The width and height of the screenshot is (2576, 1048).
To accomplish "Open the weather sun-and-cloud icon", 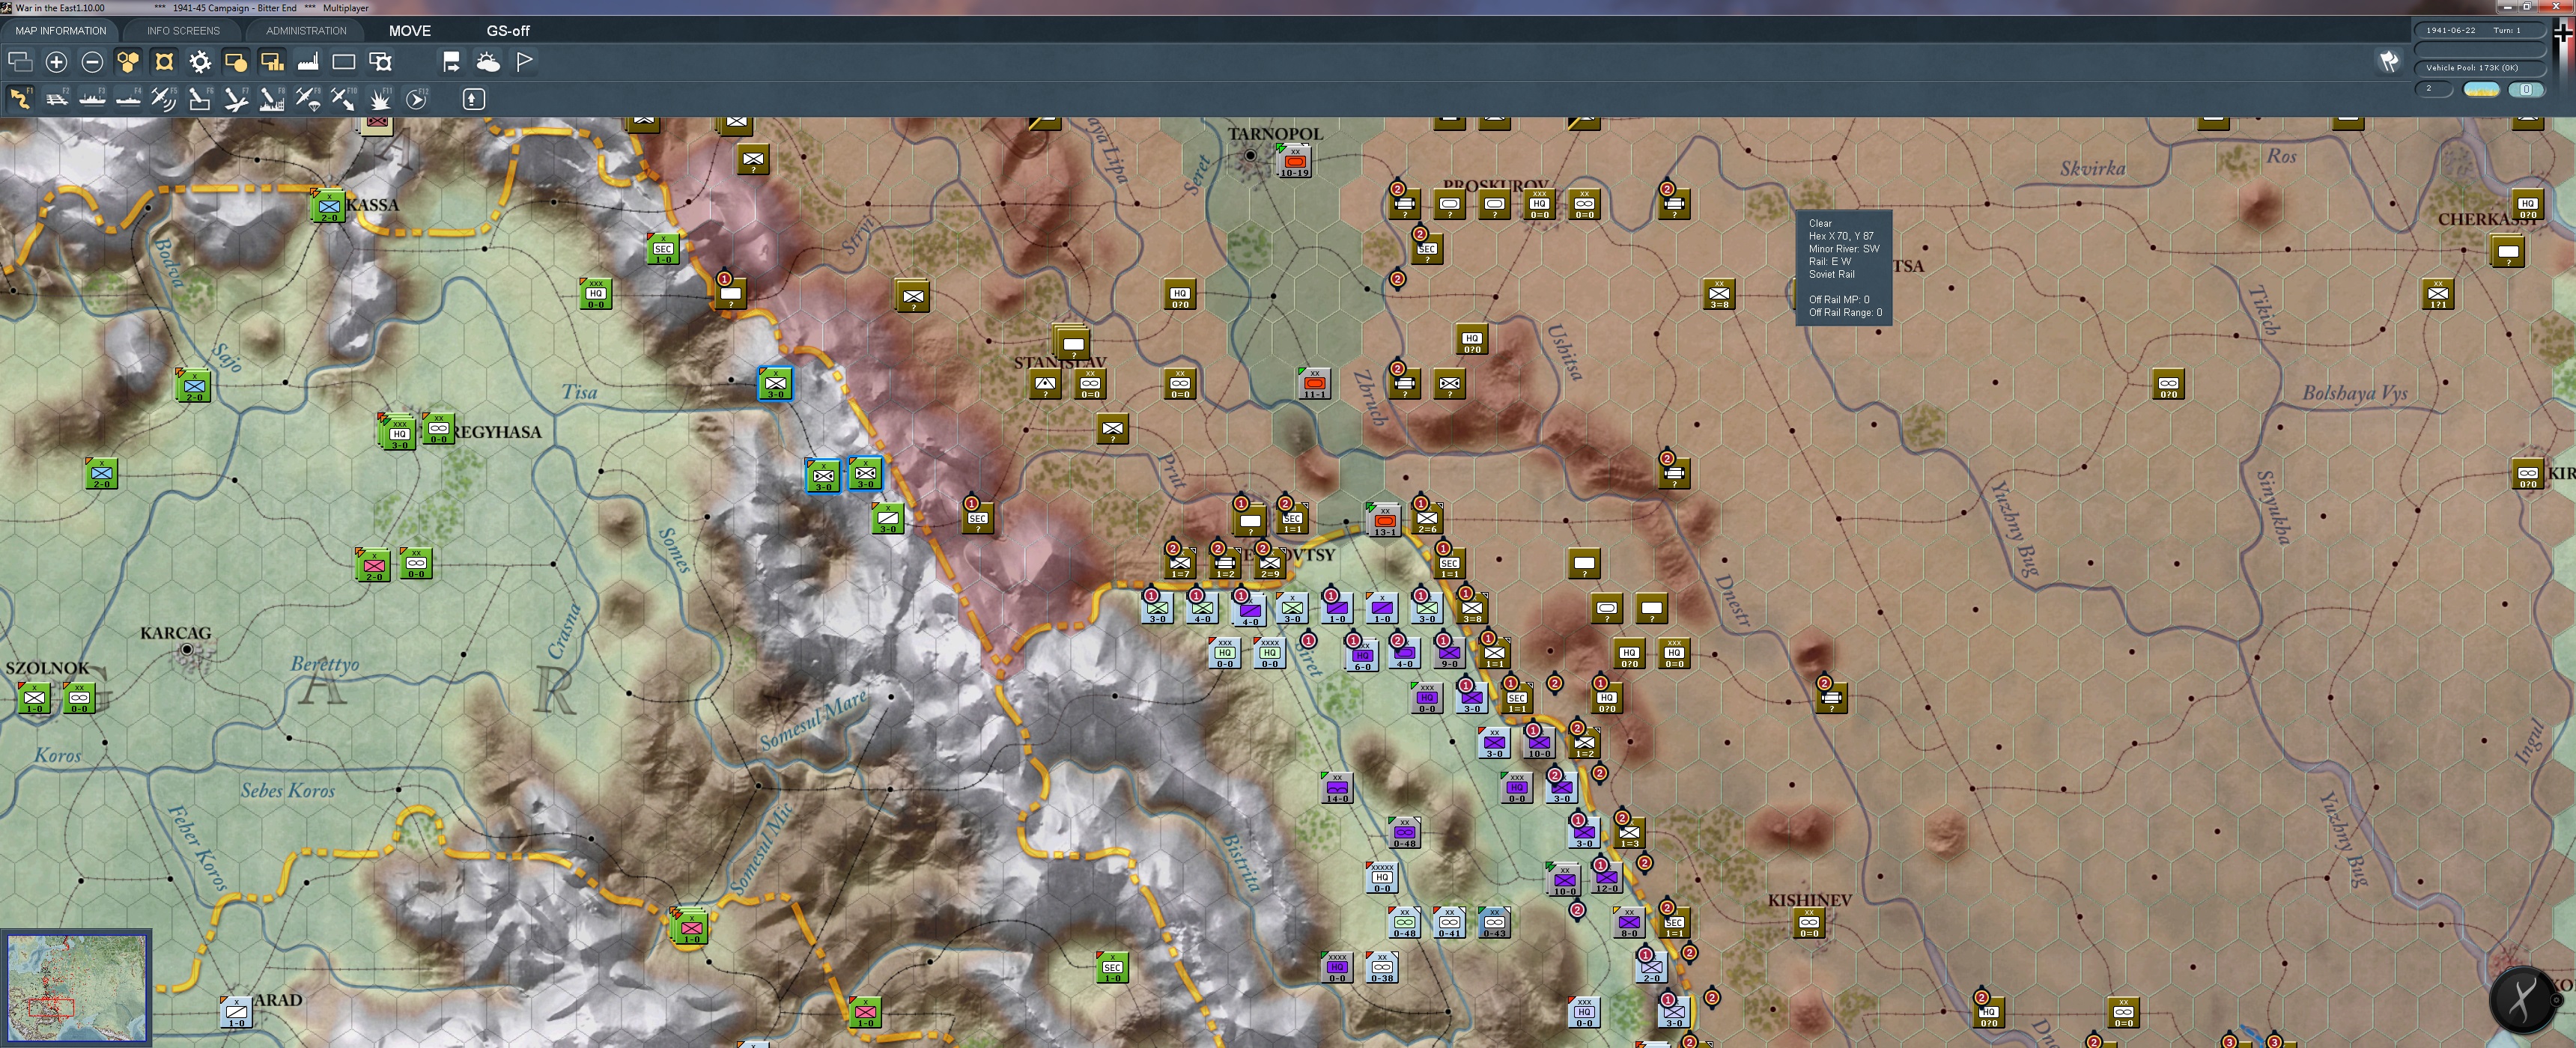I will [488, 62].
